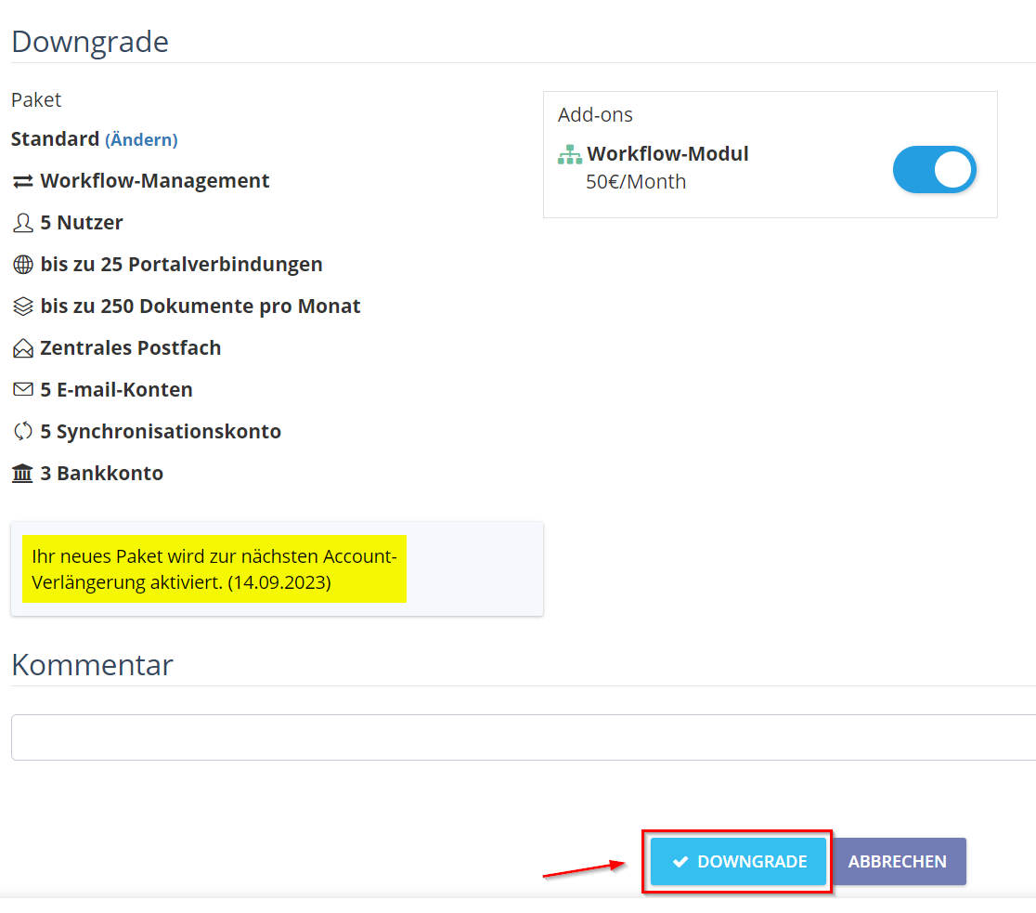
Task: Click the user icon beside 5 Nutzer
Action: coord(23,223)
